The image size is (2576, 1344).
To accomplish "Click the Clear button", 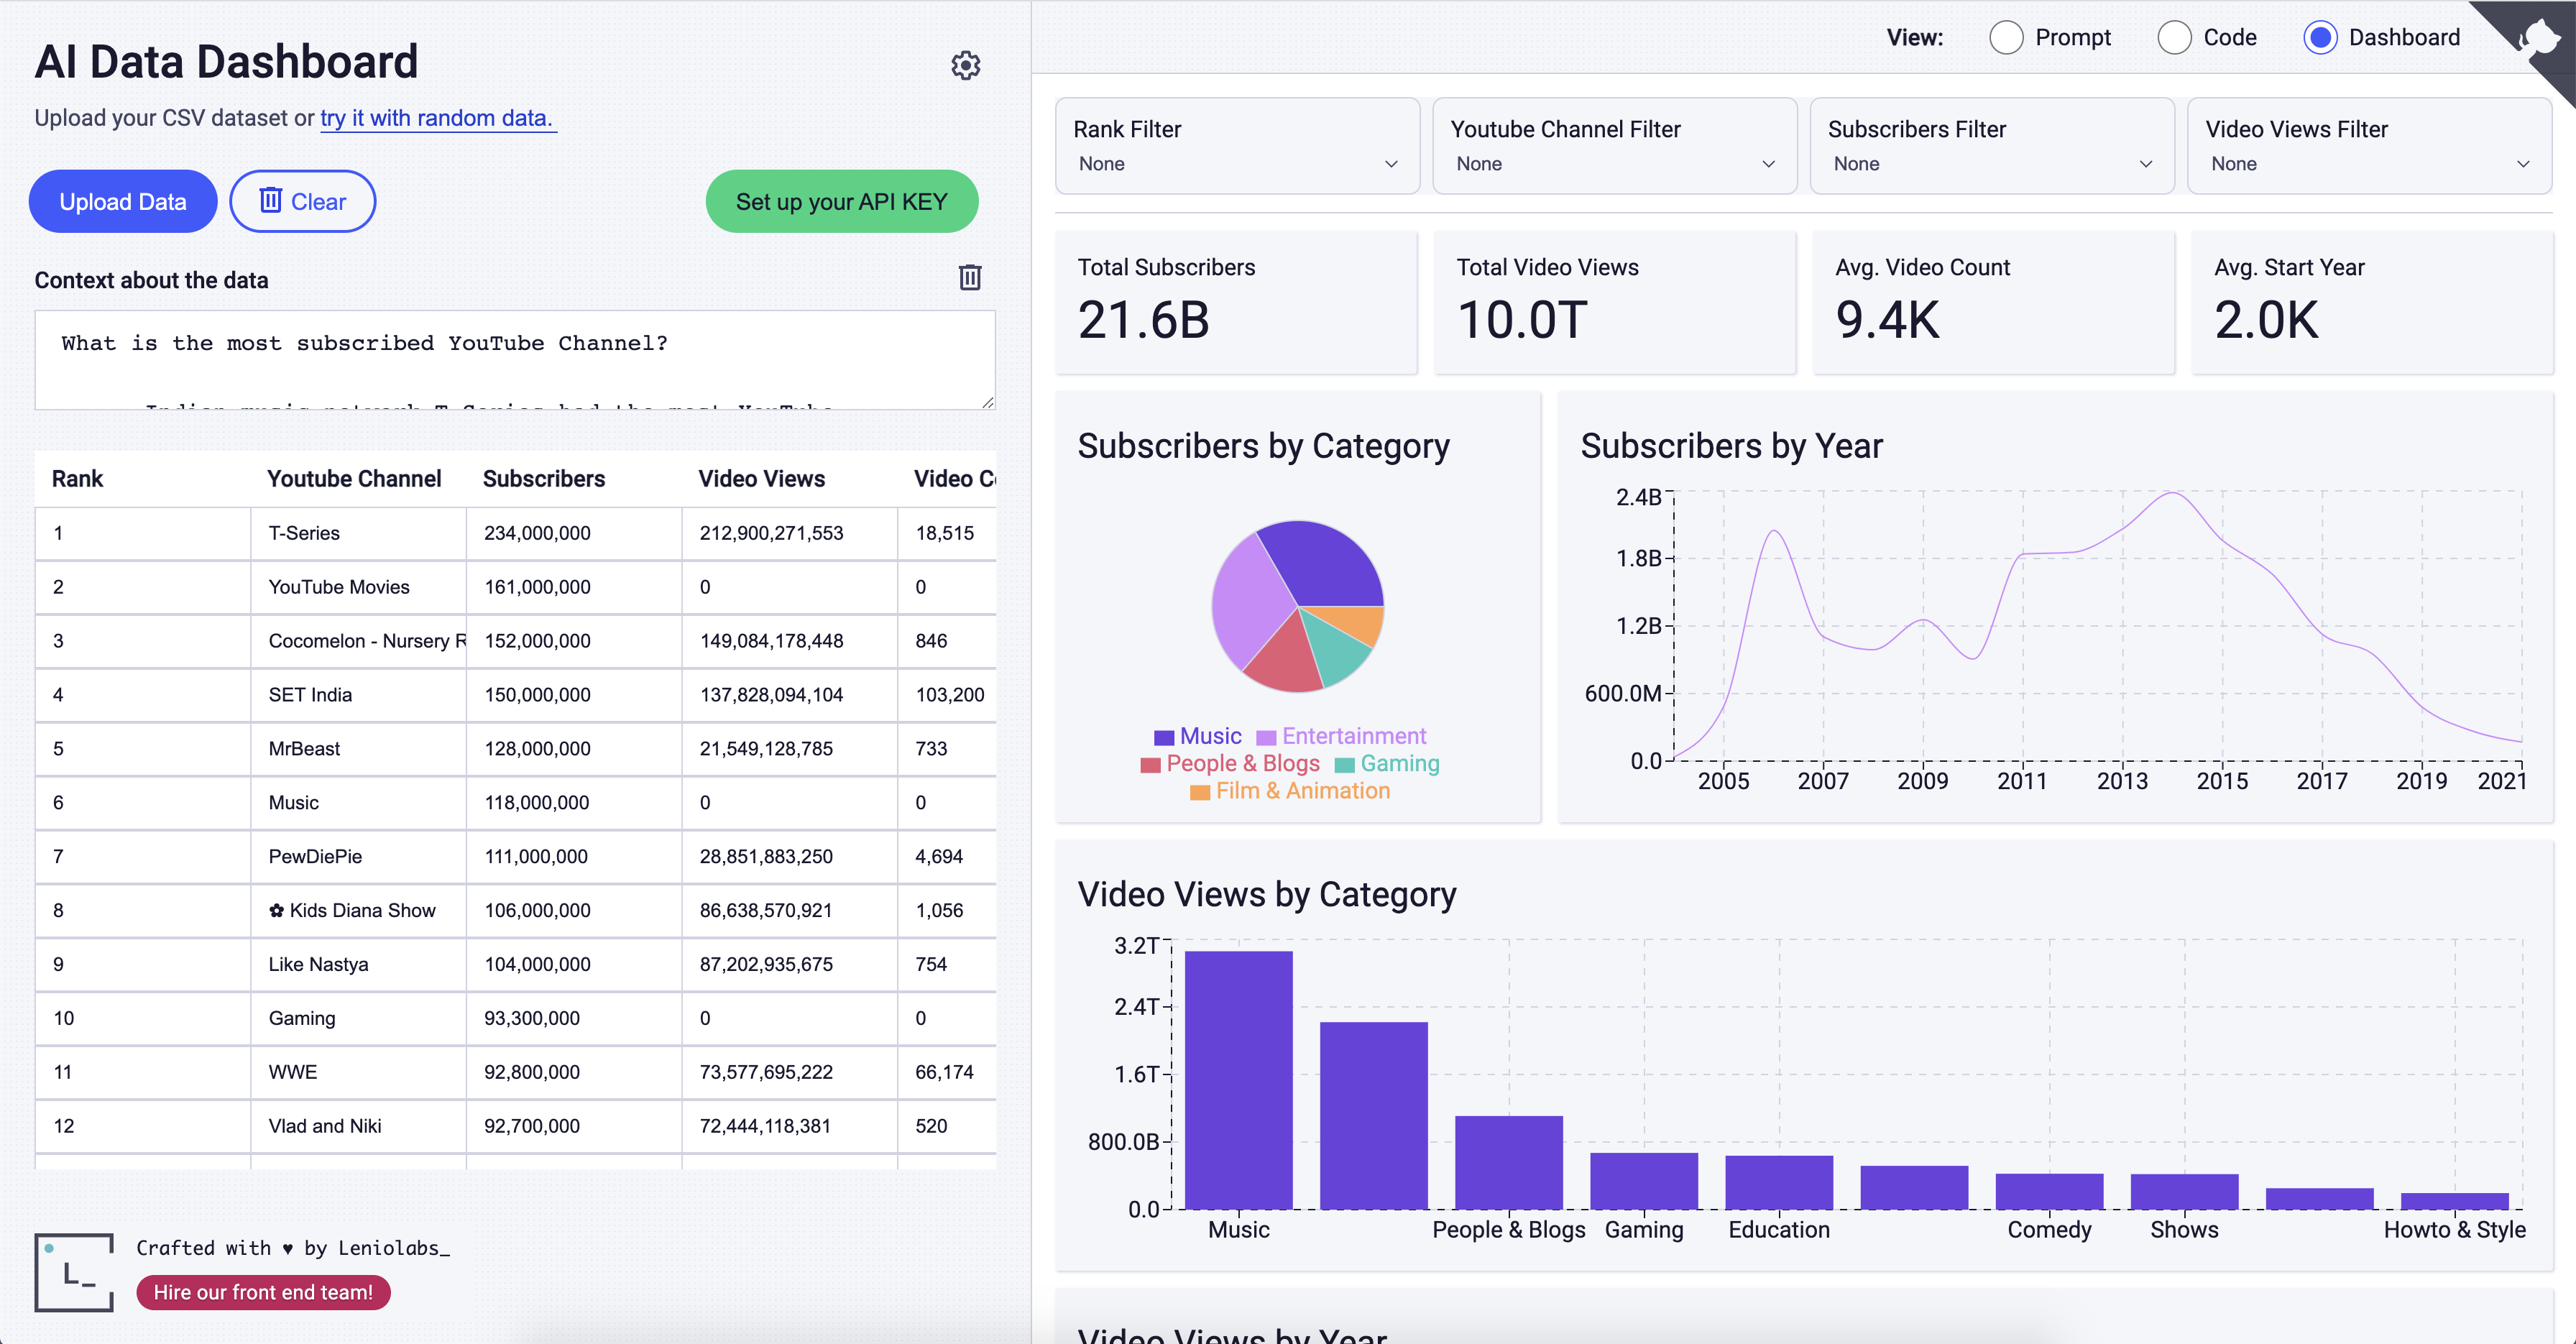I will [303, 202].
